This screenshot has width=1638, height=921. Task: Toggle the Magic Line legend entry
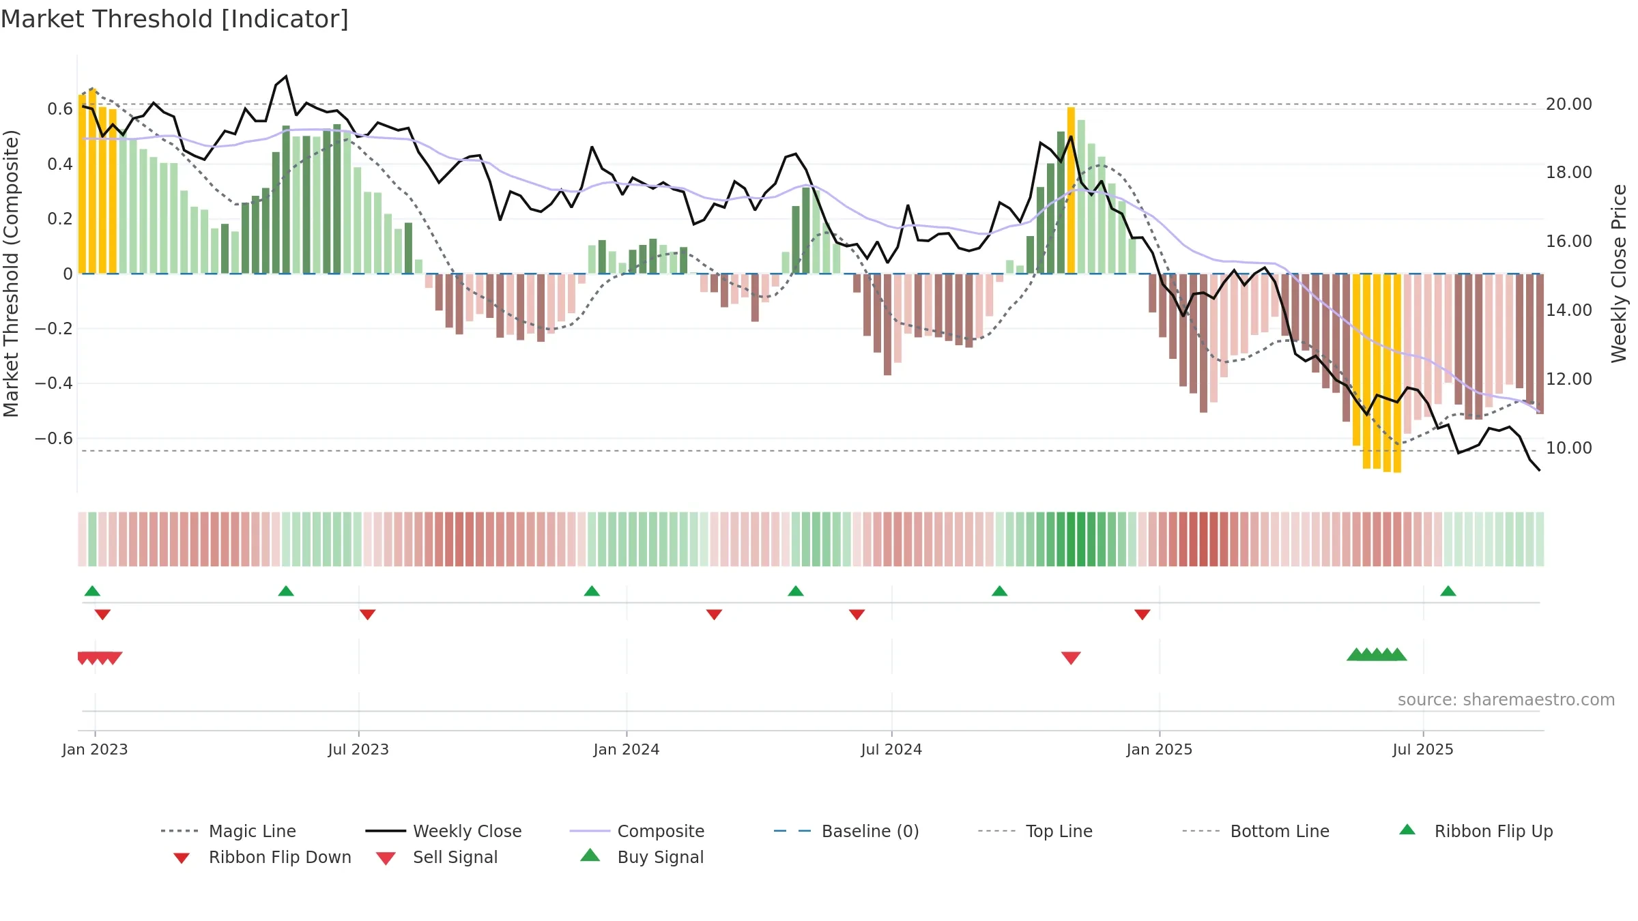229,831
